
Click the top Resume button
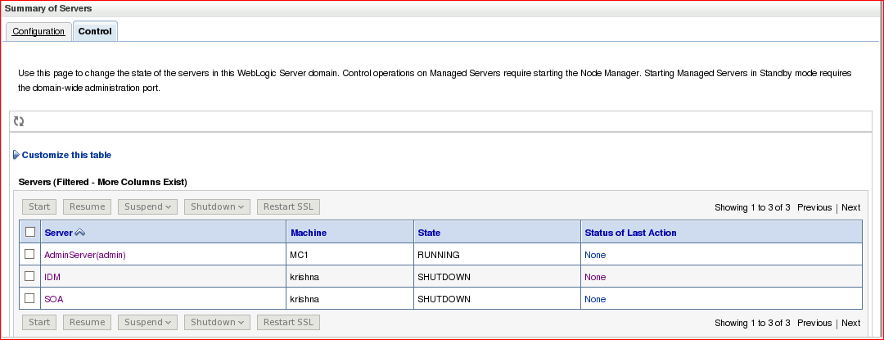[88, 207]
